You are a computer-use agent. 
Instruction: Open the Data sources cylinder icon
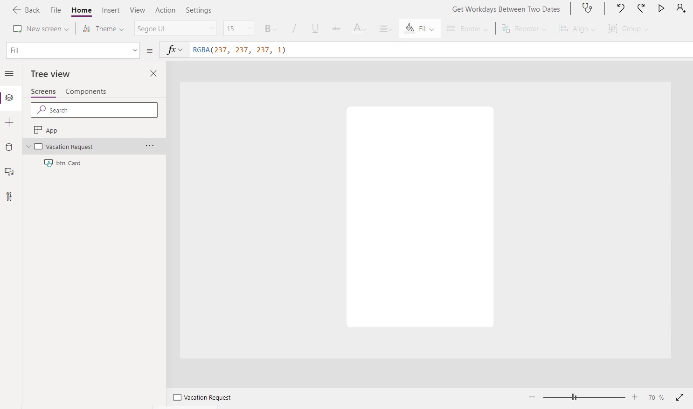[9, 147]
